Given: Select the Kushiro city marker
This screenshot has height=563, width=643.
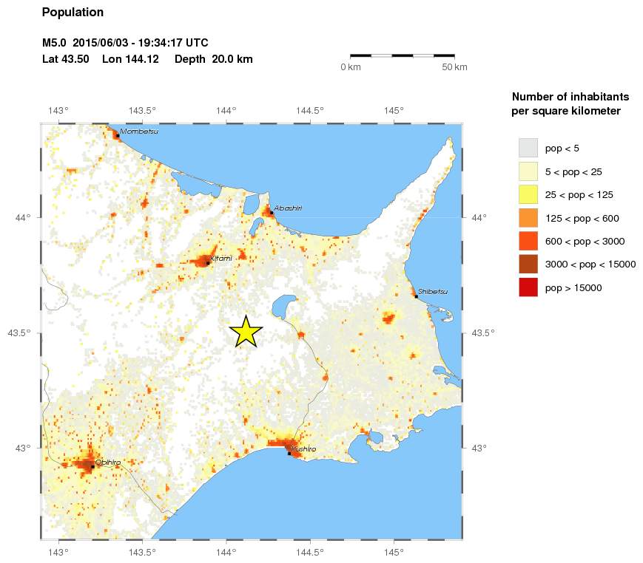Looking at the screenshot, I should pos(289,453).
